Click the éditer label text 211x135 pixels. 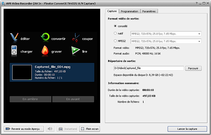point(25,39)
